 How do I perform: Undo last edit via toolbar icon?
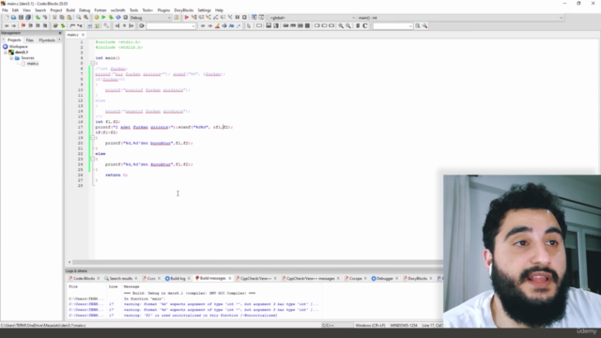(38, 17)
